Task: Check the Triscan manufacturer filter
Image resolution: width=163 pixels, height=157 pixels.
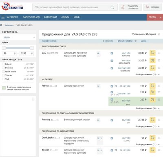Action: tap(3, 75)
